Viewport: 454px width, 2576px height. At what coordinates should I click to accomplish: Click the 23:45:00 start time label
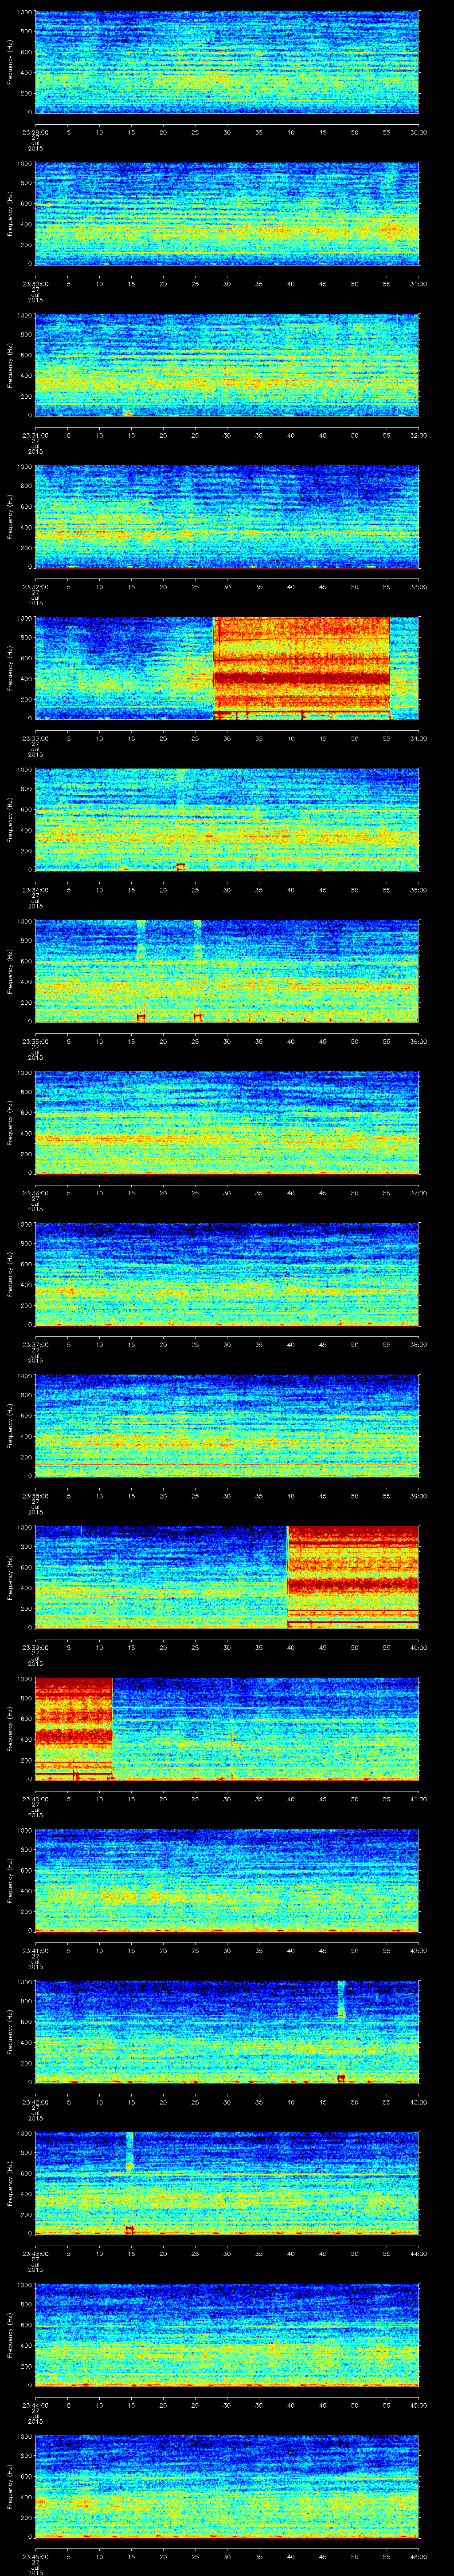click(x=35, y=2556)
